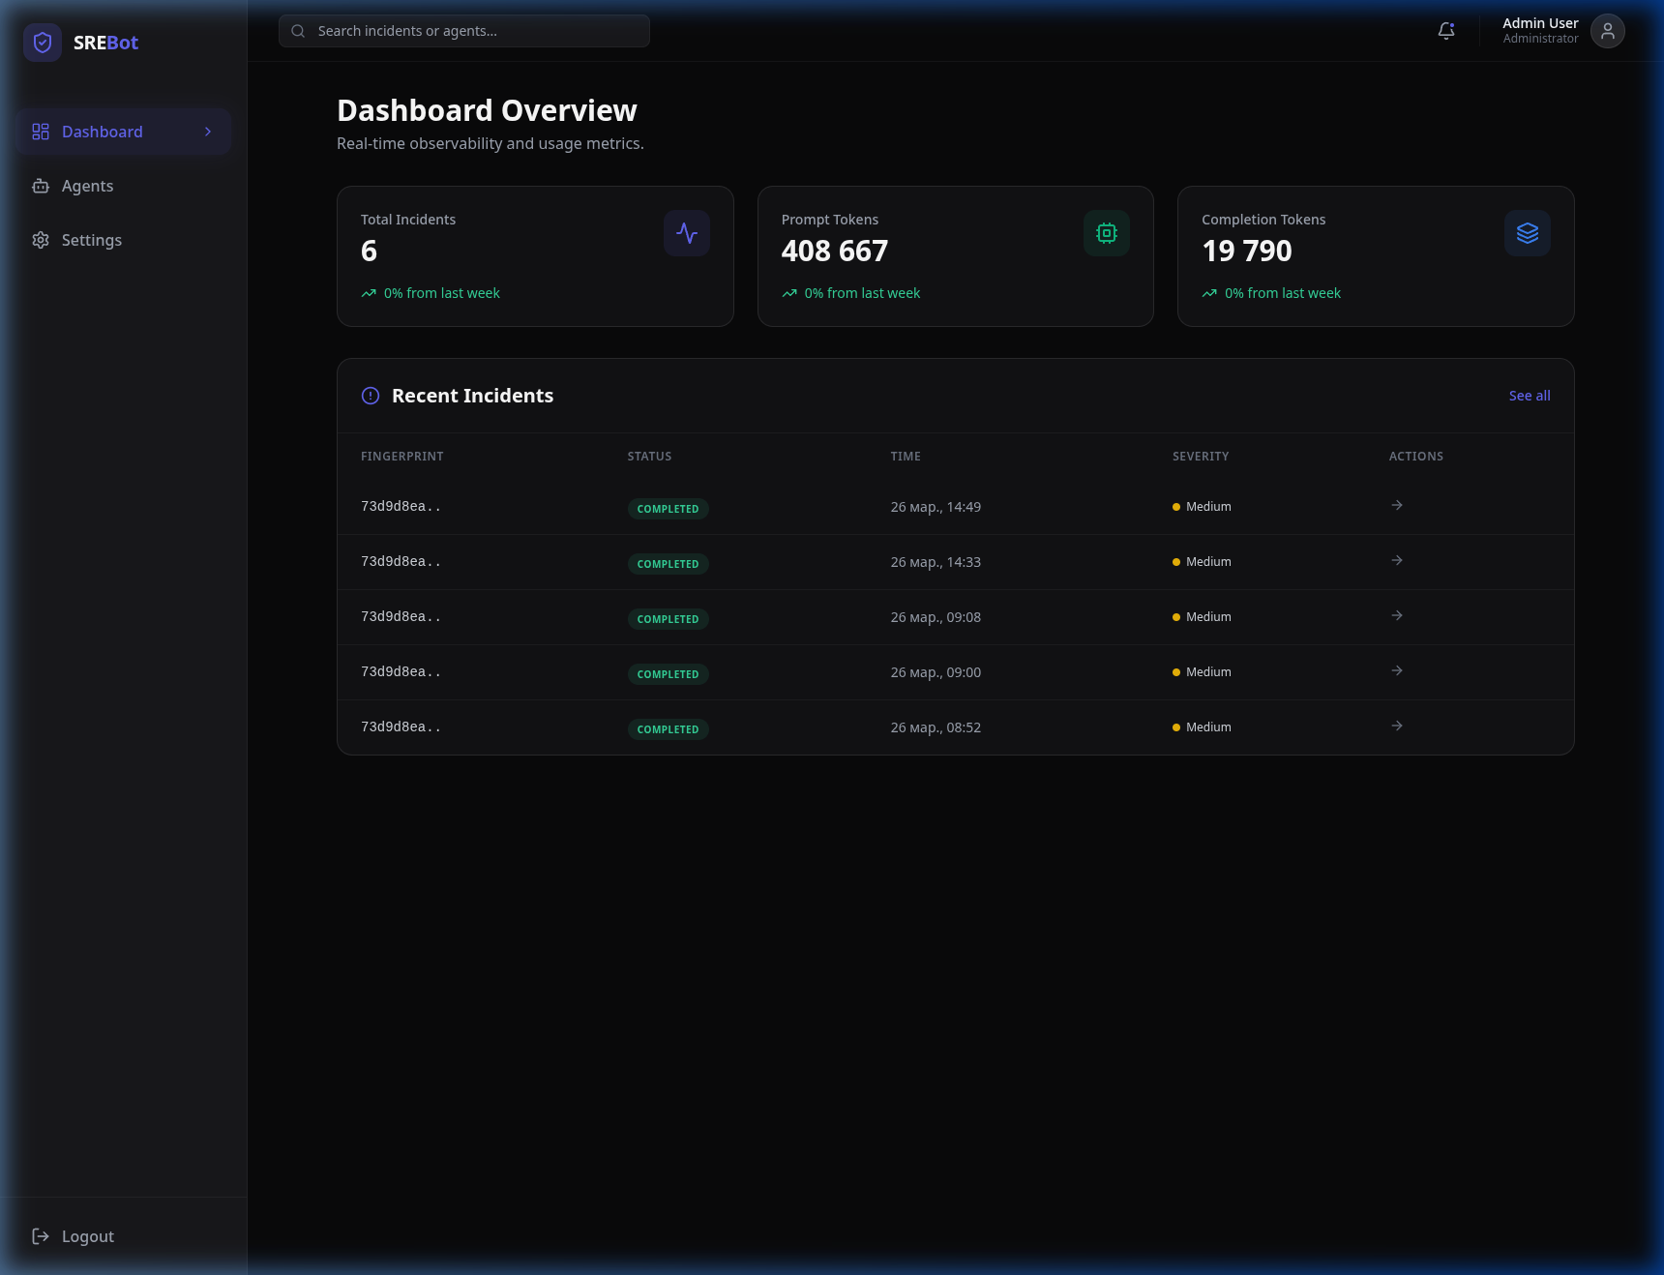
Task: Click '0% from last week' under Completion Tokens
Action: (x=1283, y=293)
